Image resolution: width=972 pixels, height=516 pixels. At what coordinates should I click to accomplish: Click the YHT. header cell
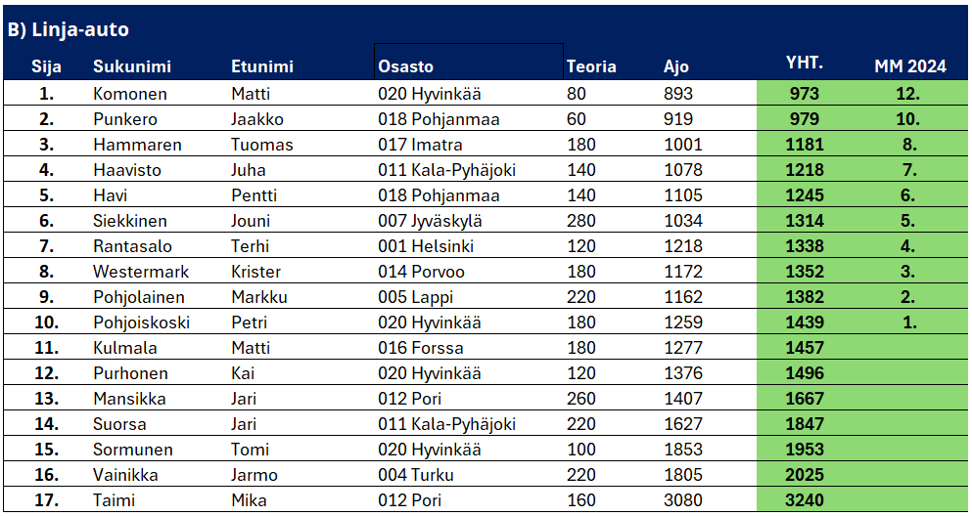[804, 64]
